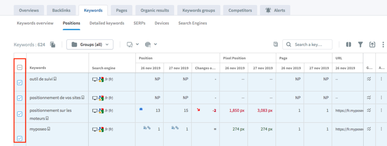Open the SERPs sub-tab

coord(139,23)
